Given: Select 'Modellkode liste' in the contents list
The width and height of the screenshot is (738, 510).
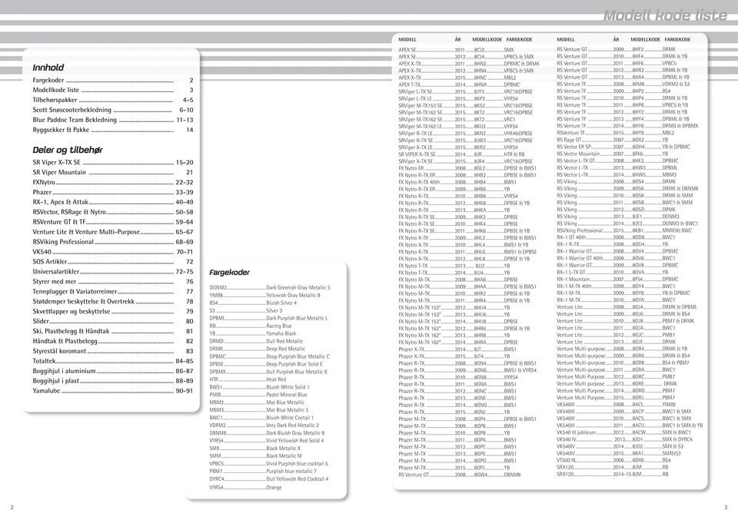Looking at the screenshot, I should [113, 91].
